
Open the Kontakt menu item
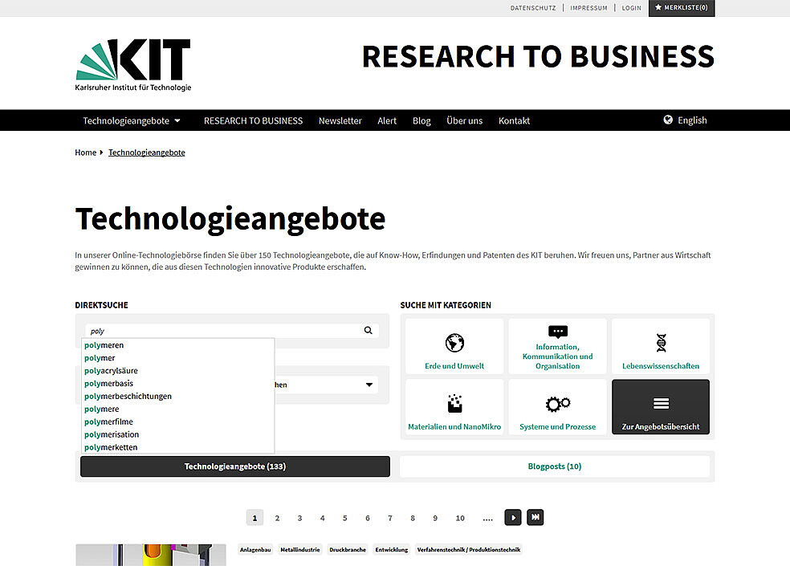point(514,120)
